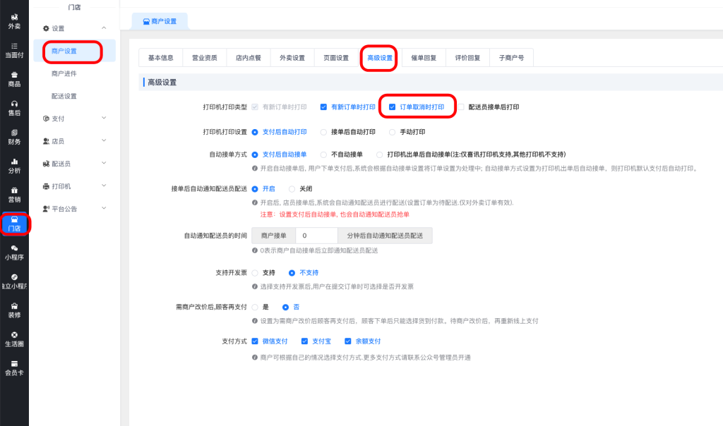Expand the 配送员 section chevron
The height and width of the screenshot is (426, 723).
coord(104,164)
